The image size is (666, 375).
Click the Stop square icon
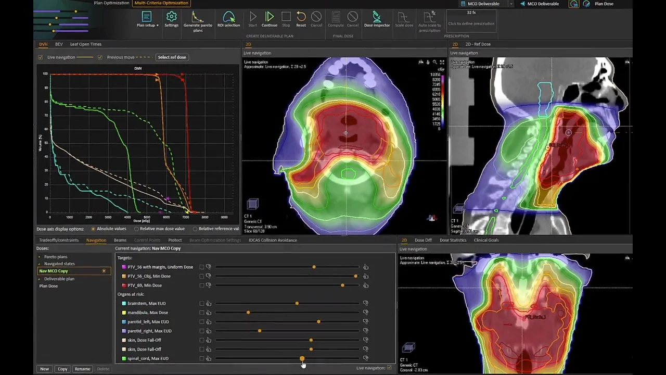point(286,17)
